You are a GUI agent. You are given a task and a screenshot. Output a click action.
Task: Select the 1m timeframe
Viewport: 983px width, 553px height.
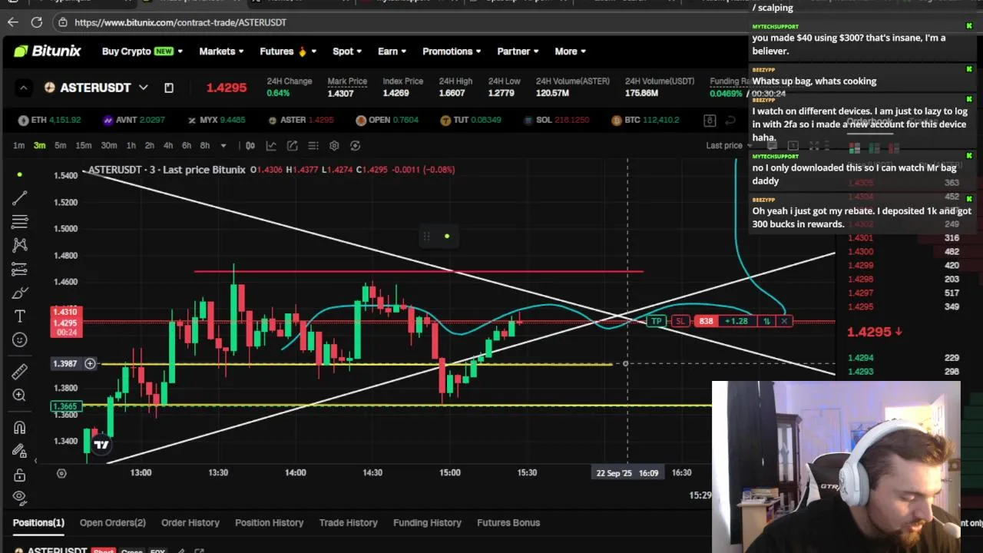18,145
